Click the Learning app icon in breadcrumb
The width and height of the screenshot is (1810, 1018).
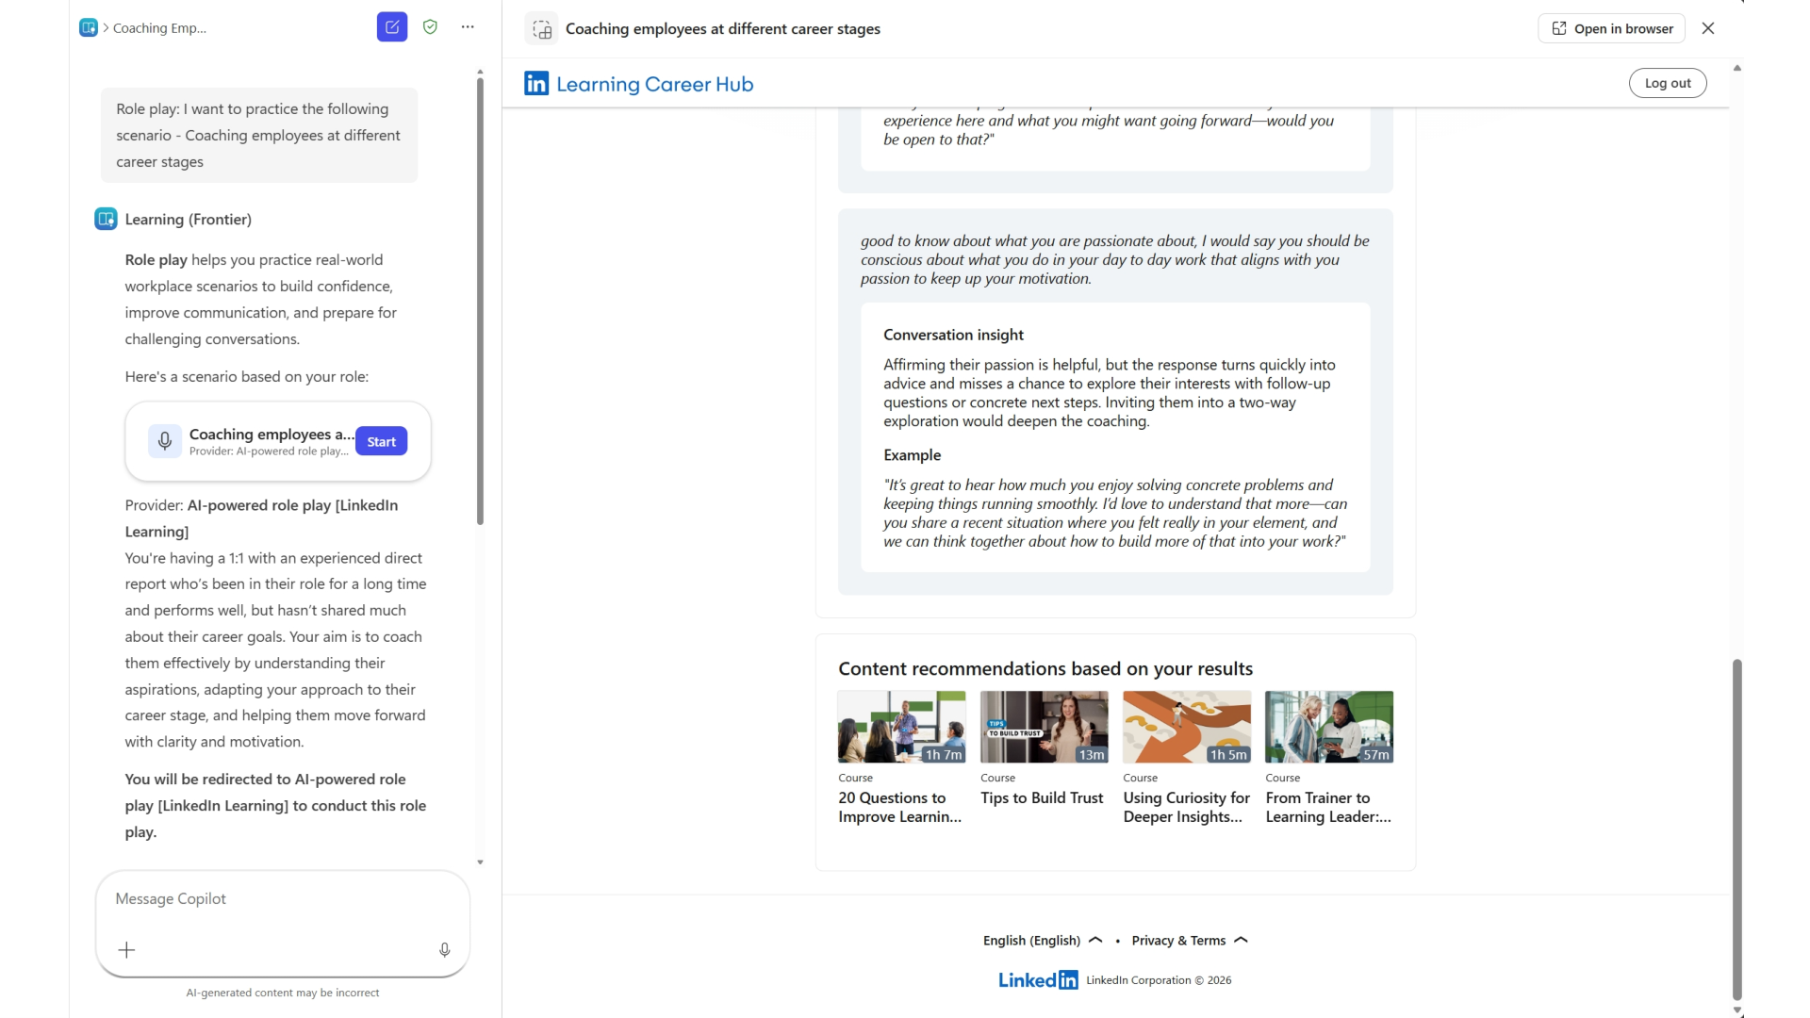click(89, 28)
